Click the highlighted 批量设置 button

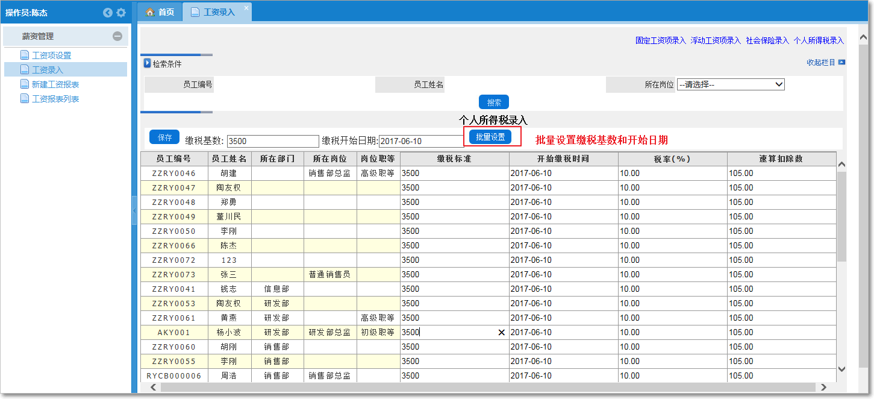492,137
